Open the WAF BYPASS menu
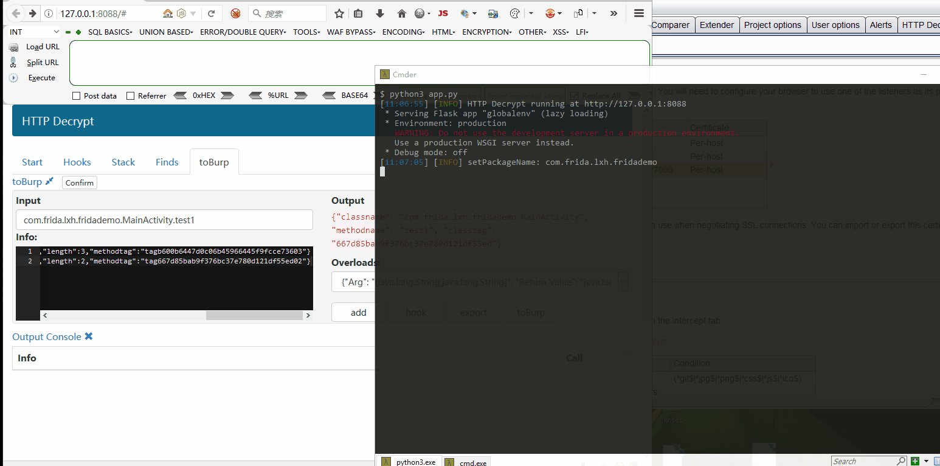The image size is (940, 466). [351, 32]
